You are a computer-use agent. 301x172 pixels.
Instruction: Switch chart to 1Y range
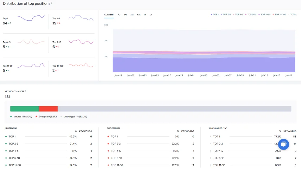click(145, 14)
